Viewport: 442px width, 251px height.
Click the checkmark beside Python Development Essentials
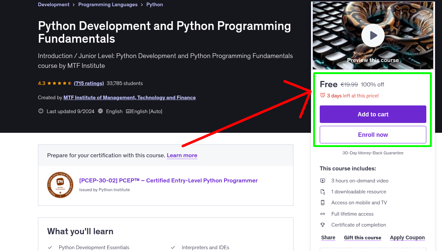[50, 247]
